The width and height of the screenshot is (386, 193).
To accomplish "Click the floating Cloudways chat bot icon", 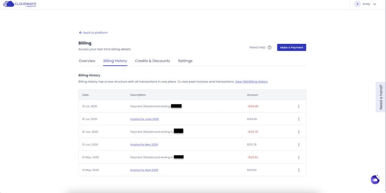I will point(375,179).
